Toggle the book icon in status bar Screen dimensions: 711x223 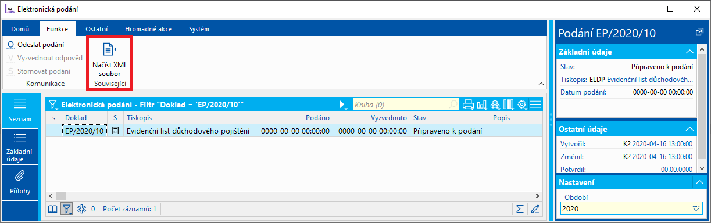coord(53,208)
